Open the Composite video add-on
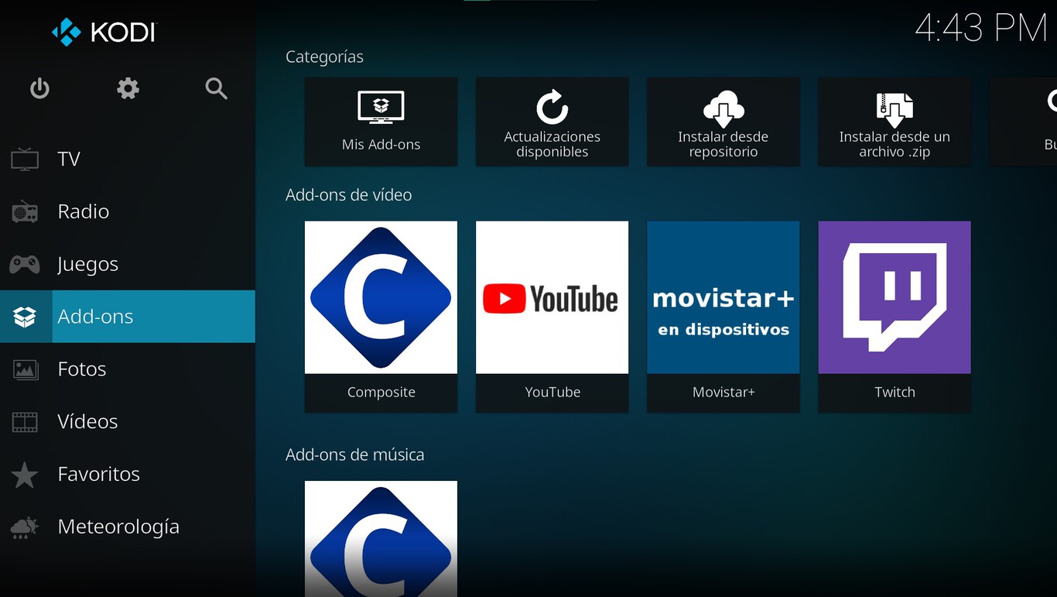Viewport: 1057px width, 597px height. point(381,316)
